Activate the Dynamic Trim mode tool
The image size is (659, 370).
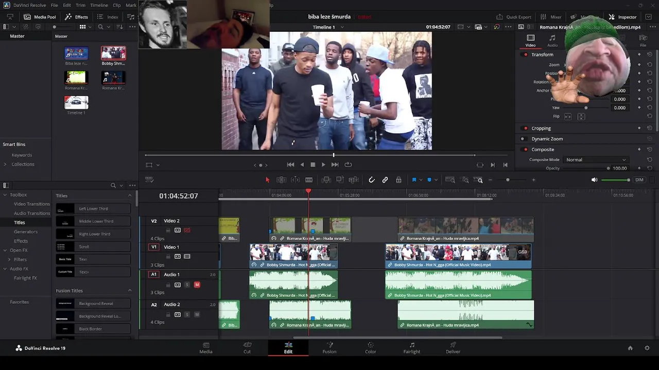click(x=295, y=180)
